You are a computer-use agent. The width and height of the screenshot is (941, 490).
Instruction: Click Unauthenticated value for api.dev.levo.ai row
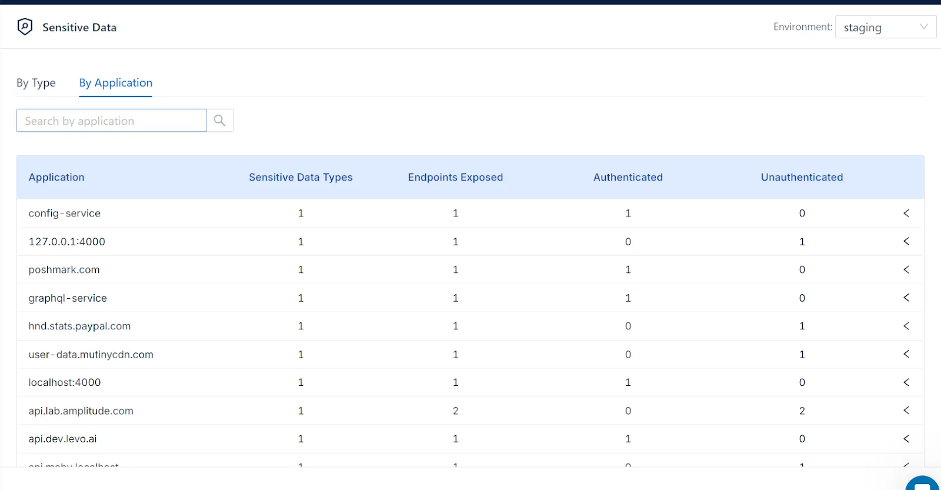802,439
